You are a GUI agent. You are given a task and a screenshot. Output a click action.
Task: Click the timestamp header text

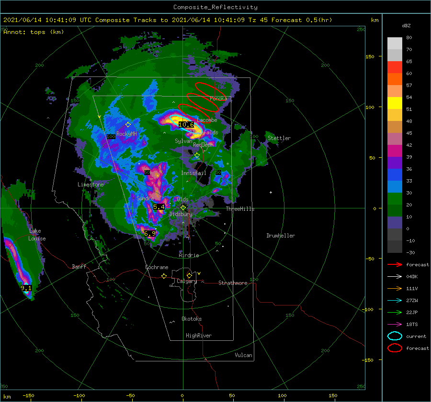click(168, 20)
